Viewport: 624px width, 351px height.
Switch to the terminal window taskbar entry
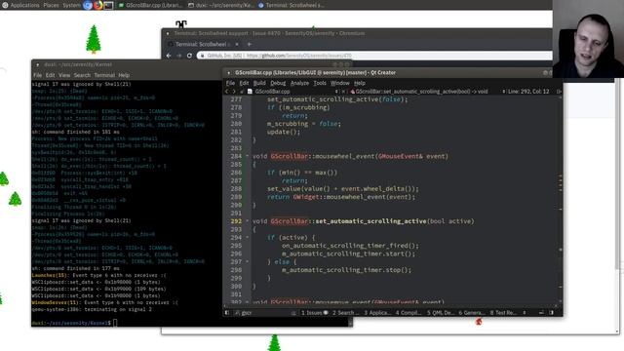point(221,5)
